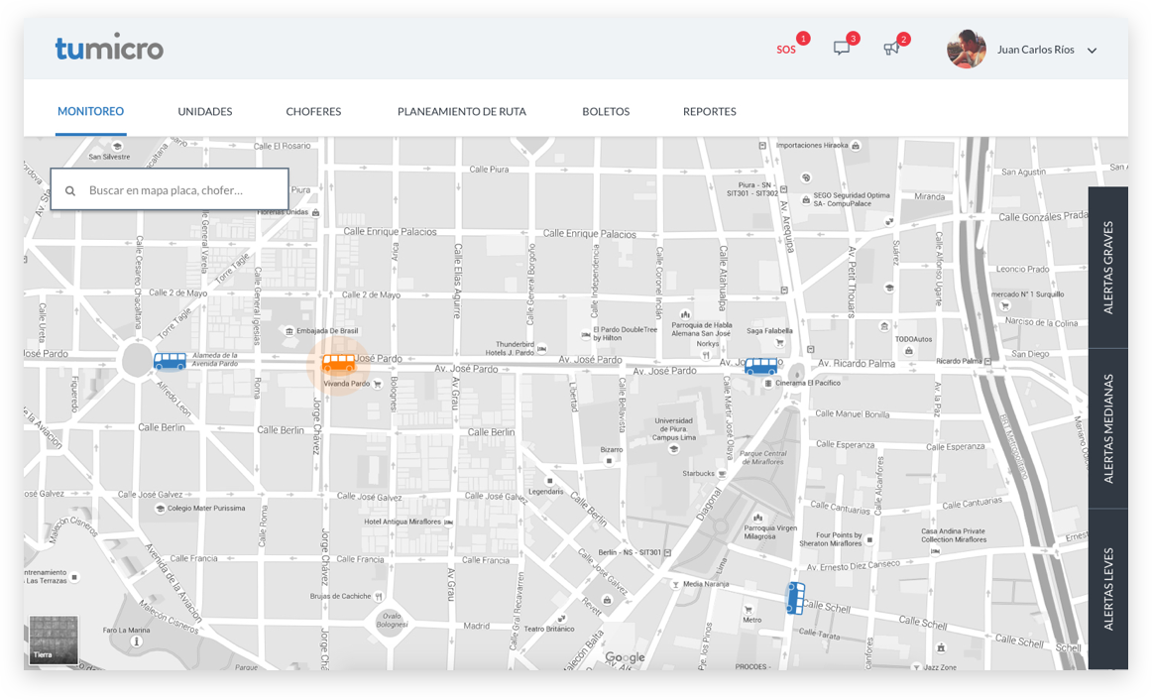Open the Juan Carlos Ríos account name
The height and width of the screenshot is (700, 1152).
pos(1035,50)
